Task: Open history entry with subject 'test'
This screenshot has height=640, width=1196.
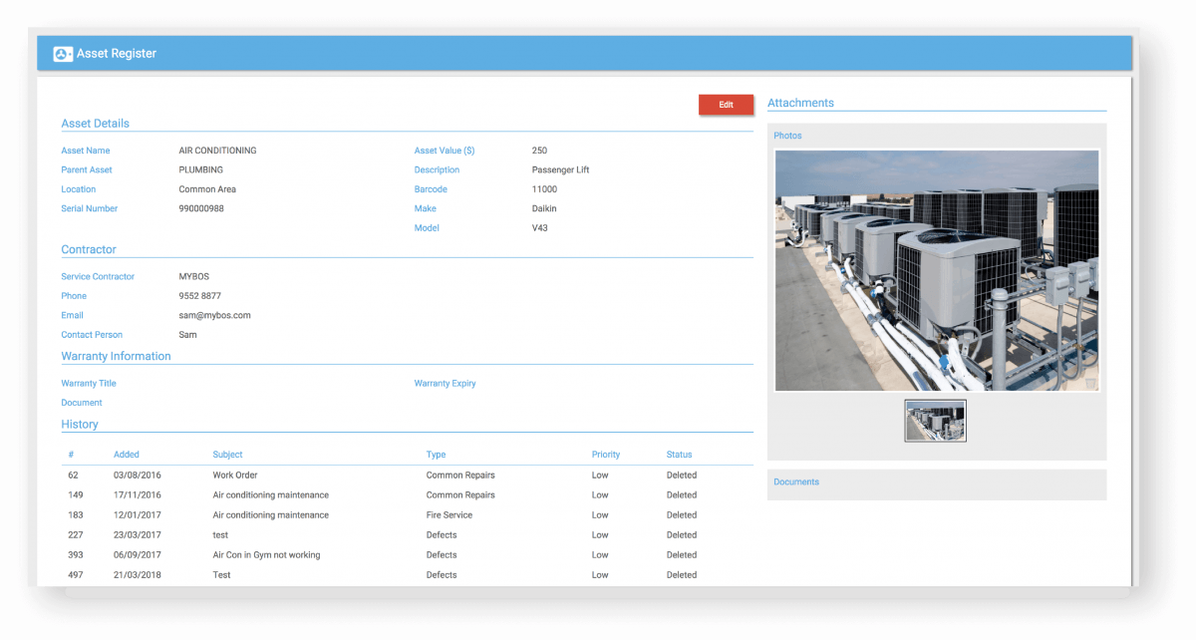Action: tap(220, 535)
